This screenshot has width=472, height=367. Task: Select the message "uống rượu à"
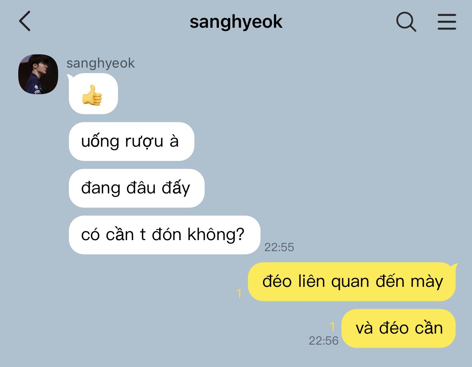click(x=131, y=141)
